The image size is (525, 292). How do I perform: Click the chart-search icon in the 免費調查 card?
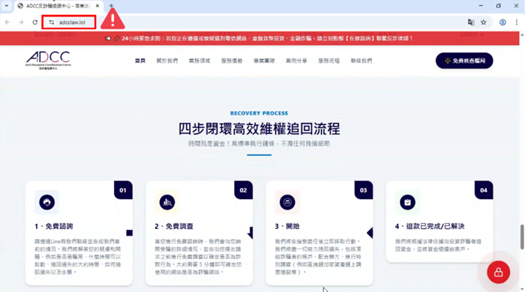[x=167, y=202]
